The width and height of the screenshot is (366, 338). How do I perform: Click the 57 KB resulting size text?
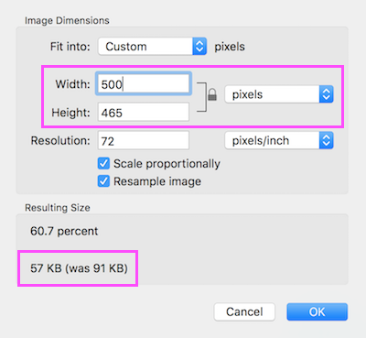pos(79,268)
